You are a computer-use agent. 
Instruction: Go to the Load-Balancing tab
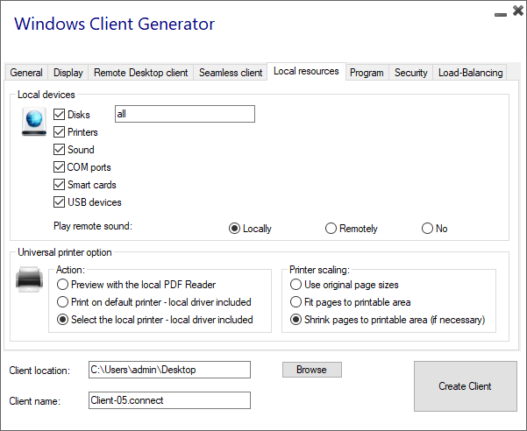click(470, 73)
